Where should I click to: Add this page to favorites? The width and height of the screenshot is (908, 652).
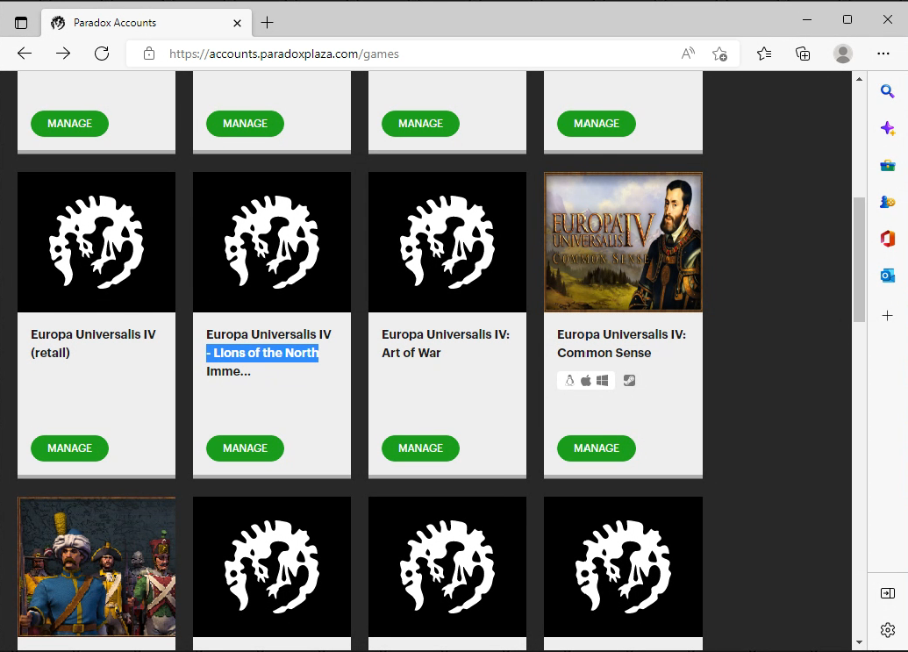pos(719,54)
